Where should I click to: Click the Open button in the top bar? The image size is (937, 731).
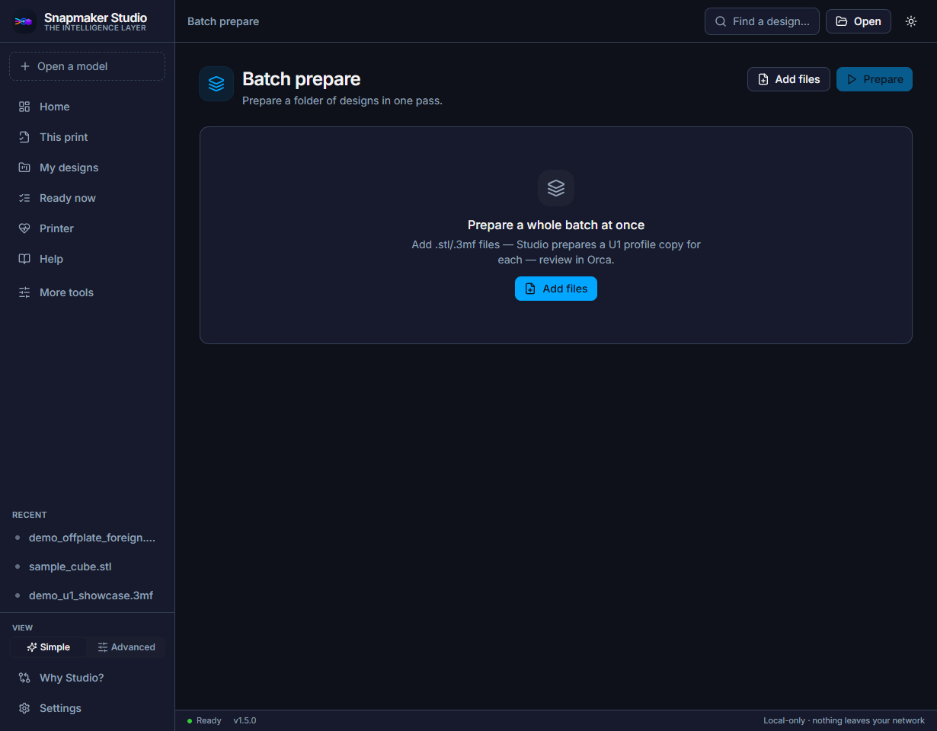point(859,21)
